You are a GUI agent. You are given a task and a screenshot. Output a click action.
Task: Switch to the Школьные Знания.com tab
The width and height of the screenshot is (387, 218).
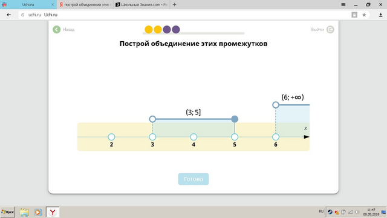[141, 4]
